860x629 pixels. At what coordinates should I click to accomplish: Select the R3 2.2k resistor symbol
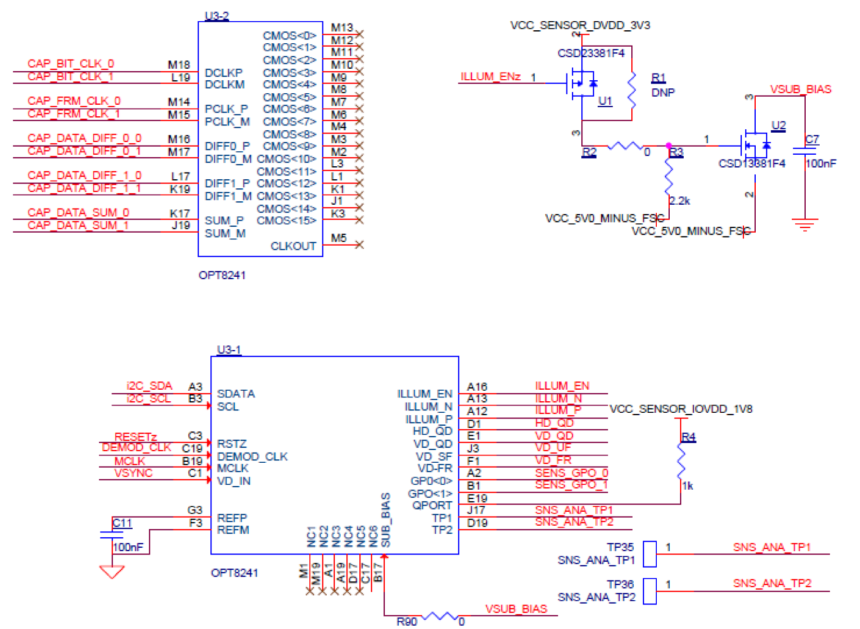coord(669,177)
